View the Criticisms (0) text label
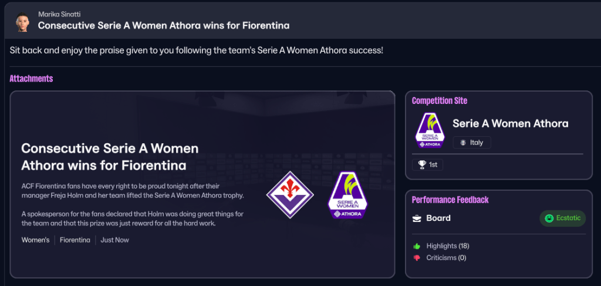Image resolution: width=601 pixels, height=286 pixels. click(x=446, y=258)
